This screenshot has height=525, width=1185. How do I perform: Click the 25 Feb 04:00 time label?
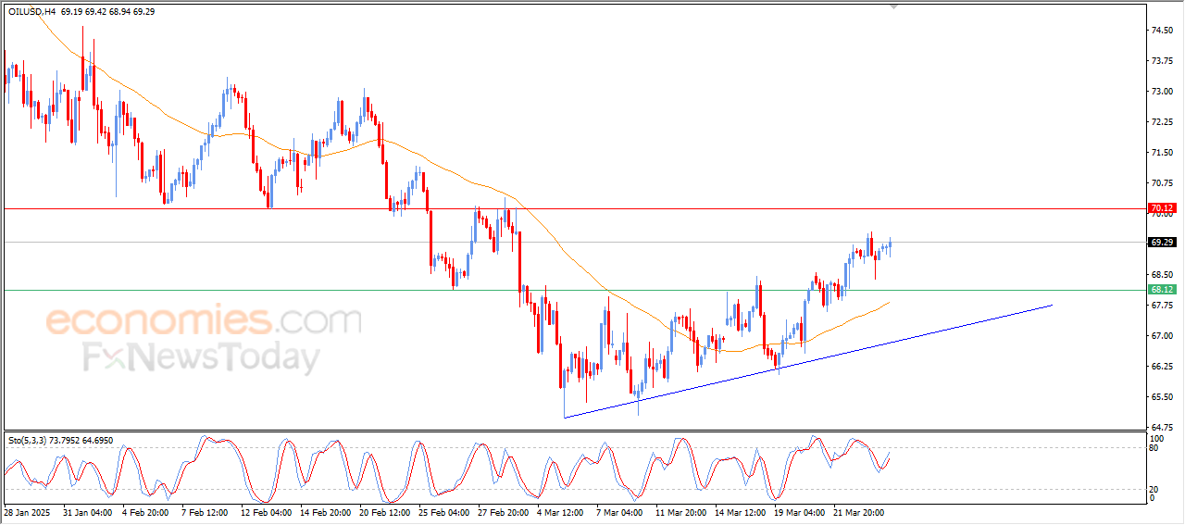(445, 511)
